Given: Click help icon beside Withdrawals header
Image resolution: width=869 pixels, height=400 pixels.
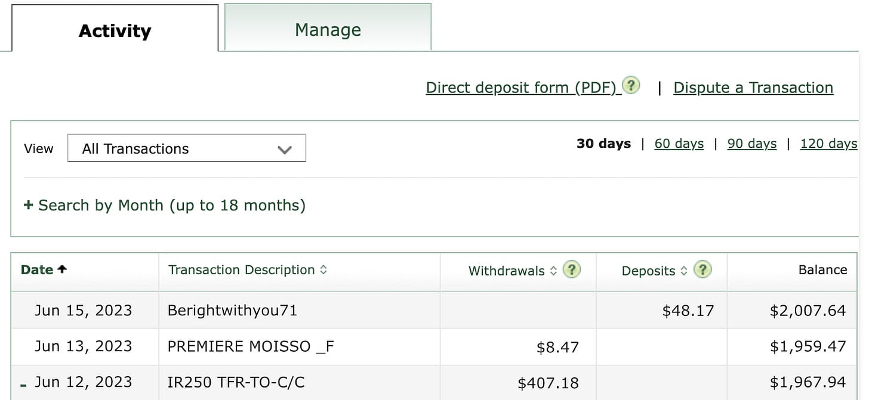Looking at the screenshot, I should (572, 270).
